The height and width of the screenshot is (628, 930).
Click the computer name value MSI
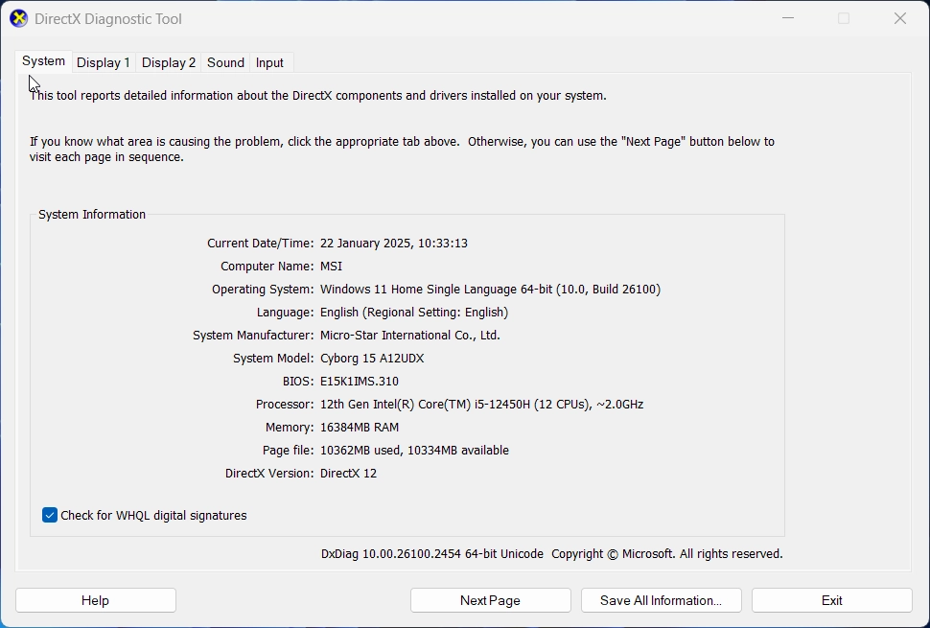pos(331,267)
